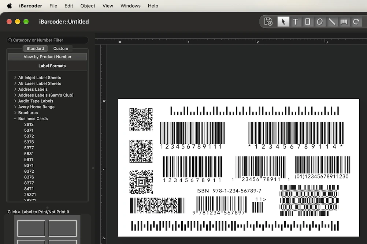367x244 pixels.
Task: Select the barcode labeled *12345678911 4*
Action: [296, 135]
